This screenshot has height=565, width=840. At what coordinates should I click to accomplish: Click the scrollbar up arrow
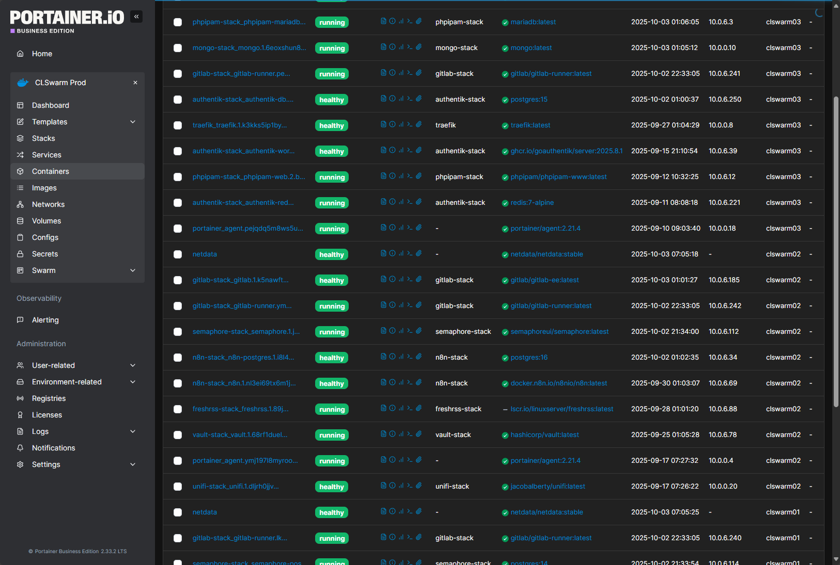point(836,6)
